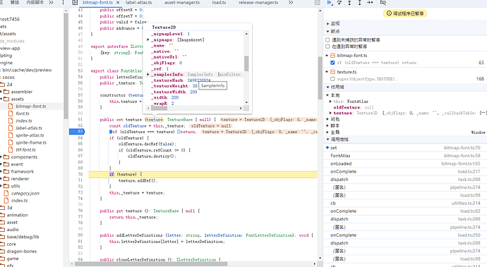Click the file icon beside ttf-font.ts
Screen dimensions: 487x267
click(x=11, y=149)
